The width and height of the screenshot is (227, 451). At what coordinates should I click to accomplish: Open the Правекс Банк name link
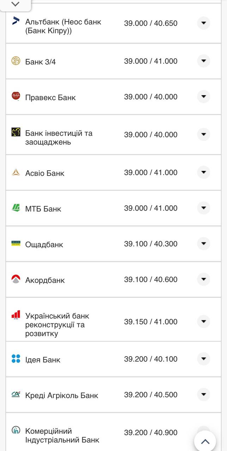pyautogui.click(x=50, y=98)
